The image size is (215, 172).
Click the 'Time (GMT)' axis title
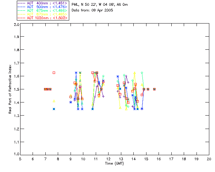click(114, 164)
